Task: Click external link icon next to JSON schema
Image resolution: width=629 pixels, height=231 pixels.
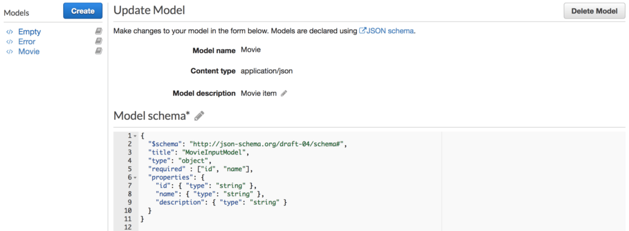Action: coord(363,31)
